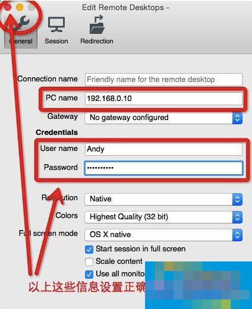
Task: Click the User name field
Action: click(163, 149)
